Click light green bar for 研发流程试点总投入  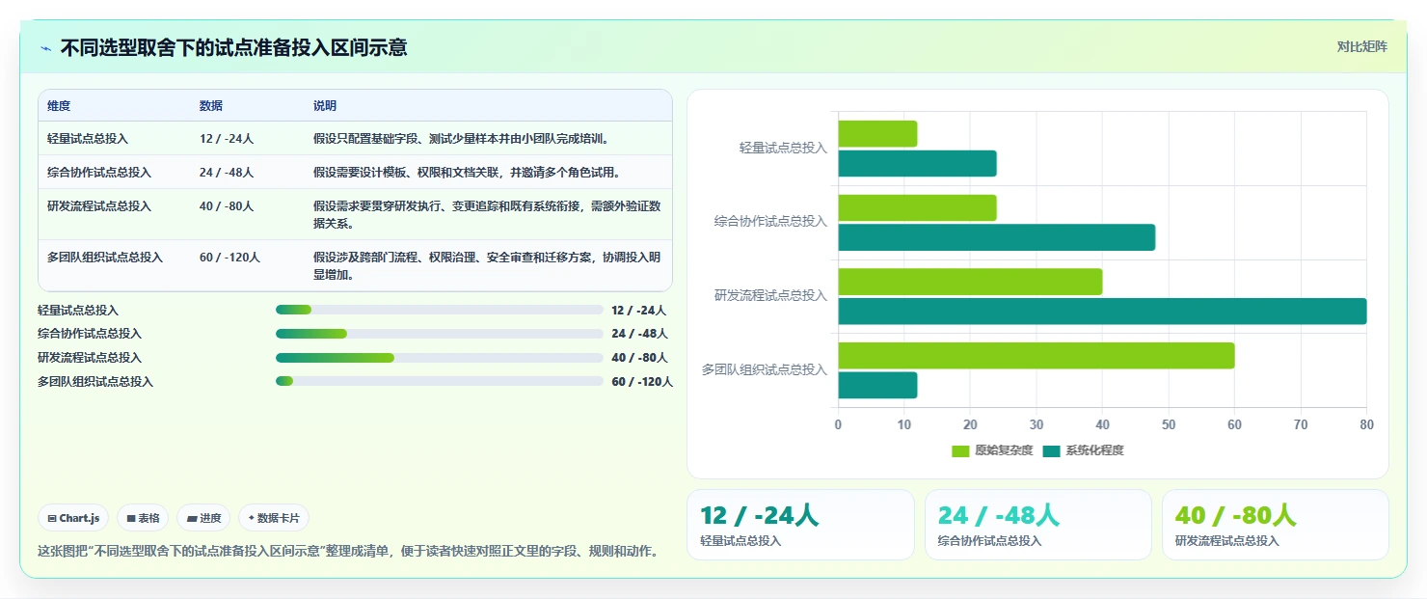970,282
